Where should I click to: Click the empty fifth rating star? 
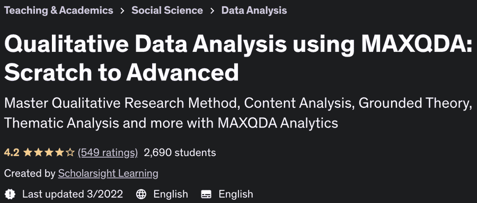click(70, 152)
